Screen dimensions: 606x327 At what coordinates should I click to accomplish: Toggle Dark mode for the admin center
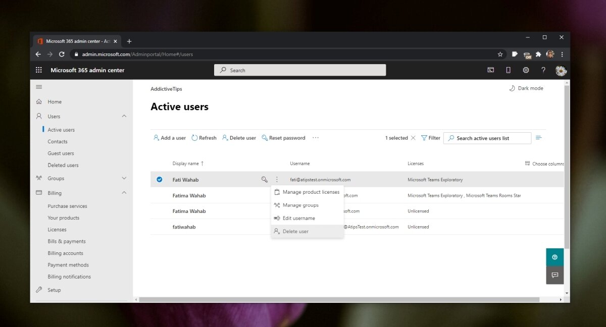coord(526,88)
